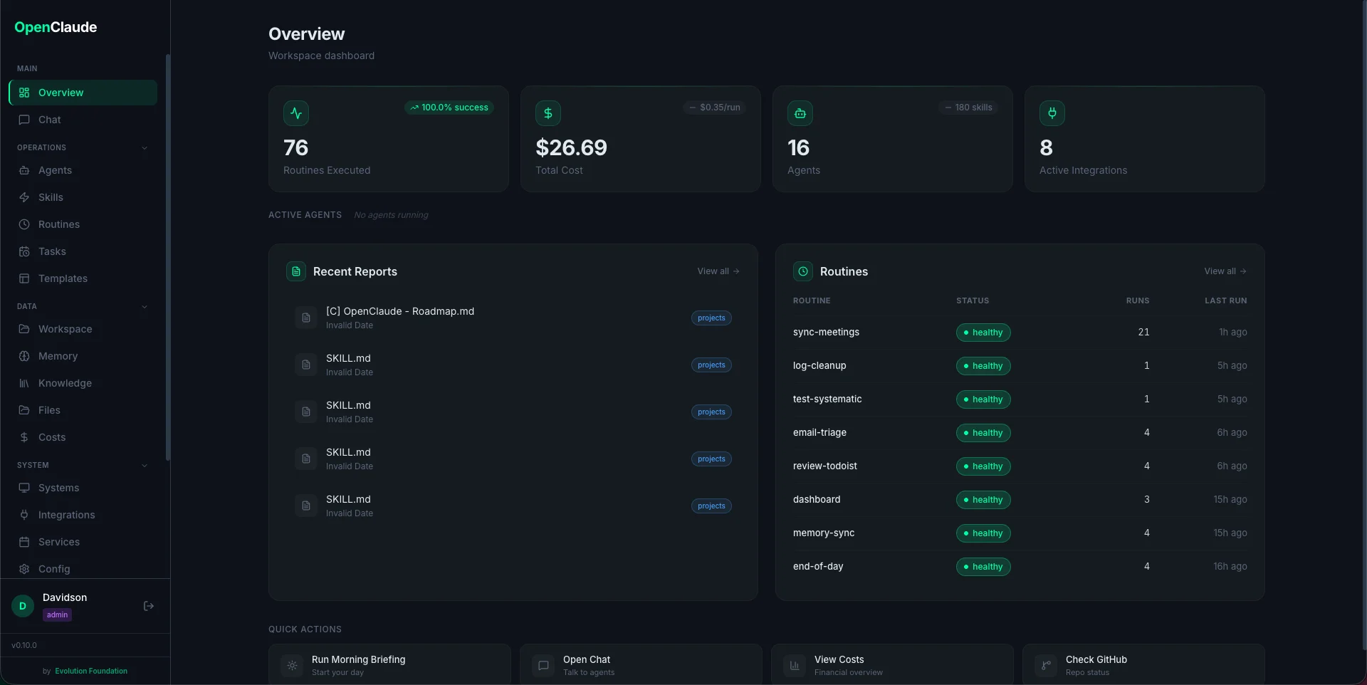Select Overview in the sidebar
Screen dimensions: 1367x685
click(83, 93)
